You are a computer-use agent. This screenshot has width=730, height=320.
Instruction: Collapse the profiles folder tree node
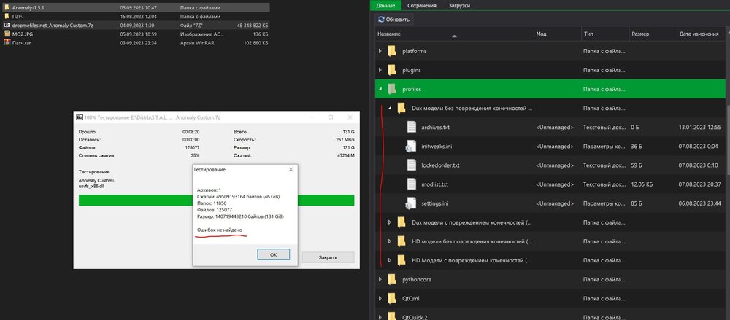(x=380, y=89)
